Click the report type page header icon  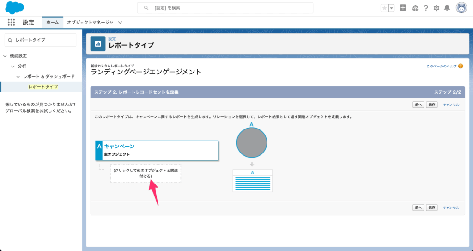click(98, 44)
